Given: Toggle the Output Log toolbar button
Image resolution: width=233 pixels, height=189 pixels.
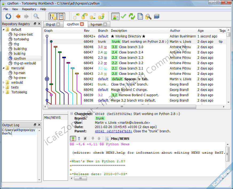Looking at the screenshot, I should click(x=61, y=16).
